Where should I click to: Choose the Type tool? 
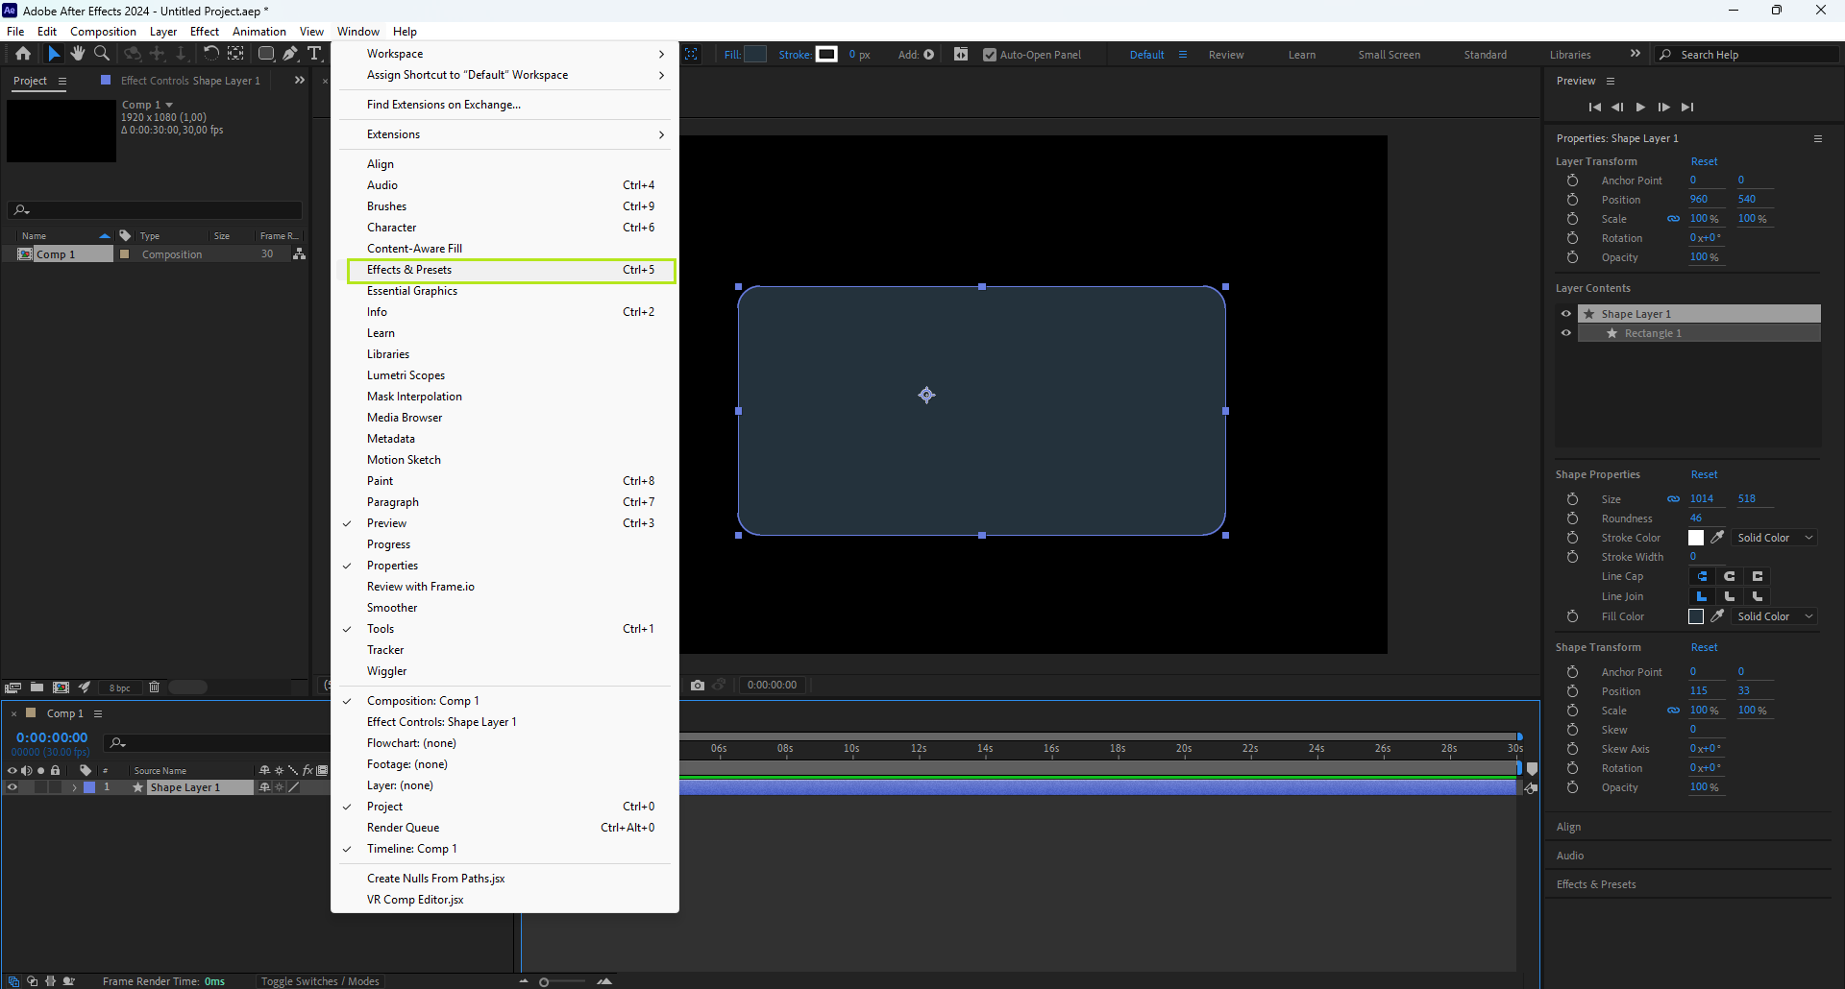(314, 54)
